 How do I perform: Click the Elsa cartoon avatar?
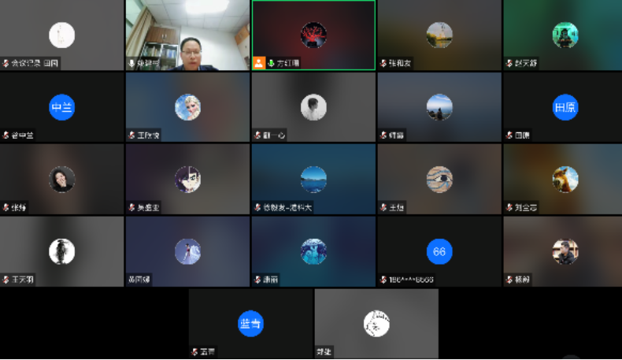187,108
